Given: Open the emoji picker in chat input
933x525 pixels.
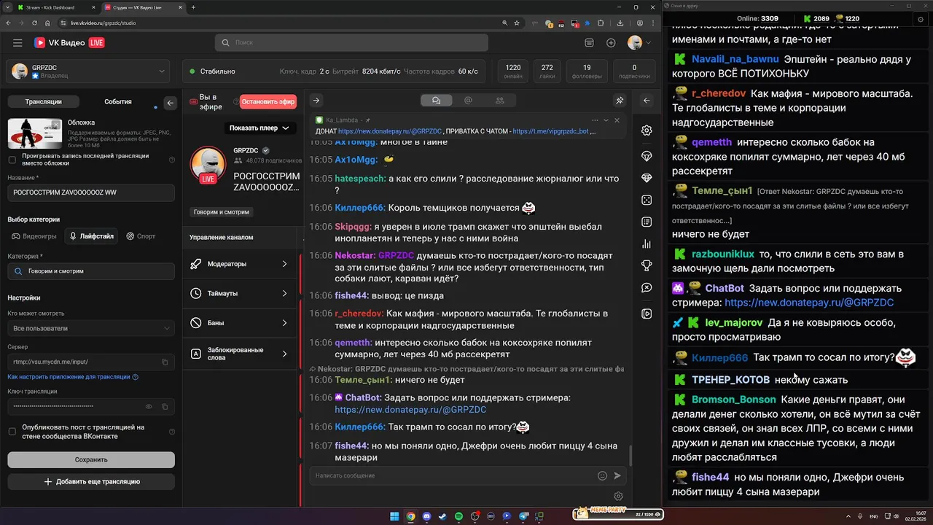Looking at the screenshot, I should [x=602, y=475].
